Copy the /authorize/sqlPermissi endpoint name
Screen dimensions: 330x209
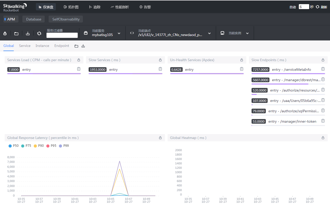tap(323, 110)
